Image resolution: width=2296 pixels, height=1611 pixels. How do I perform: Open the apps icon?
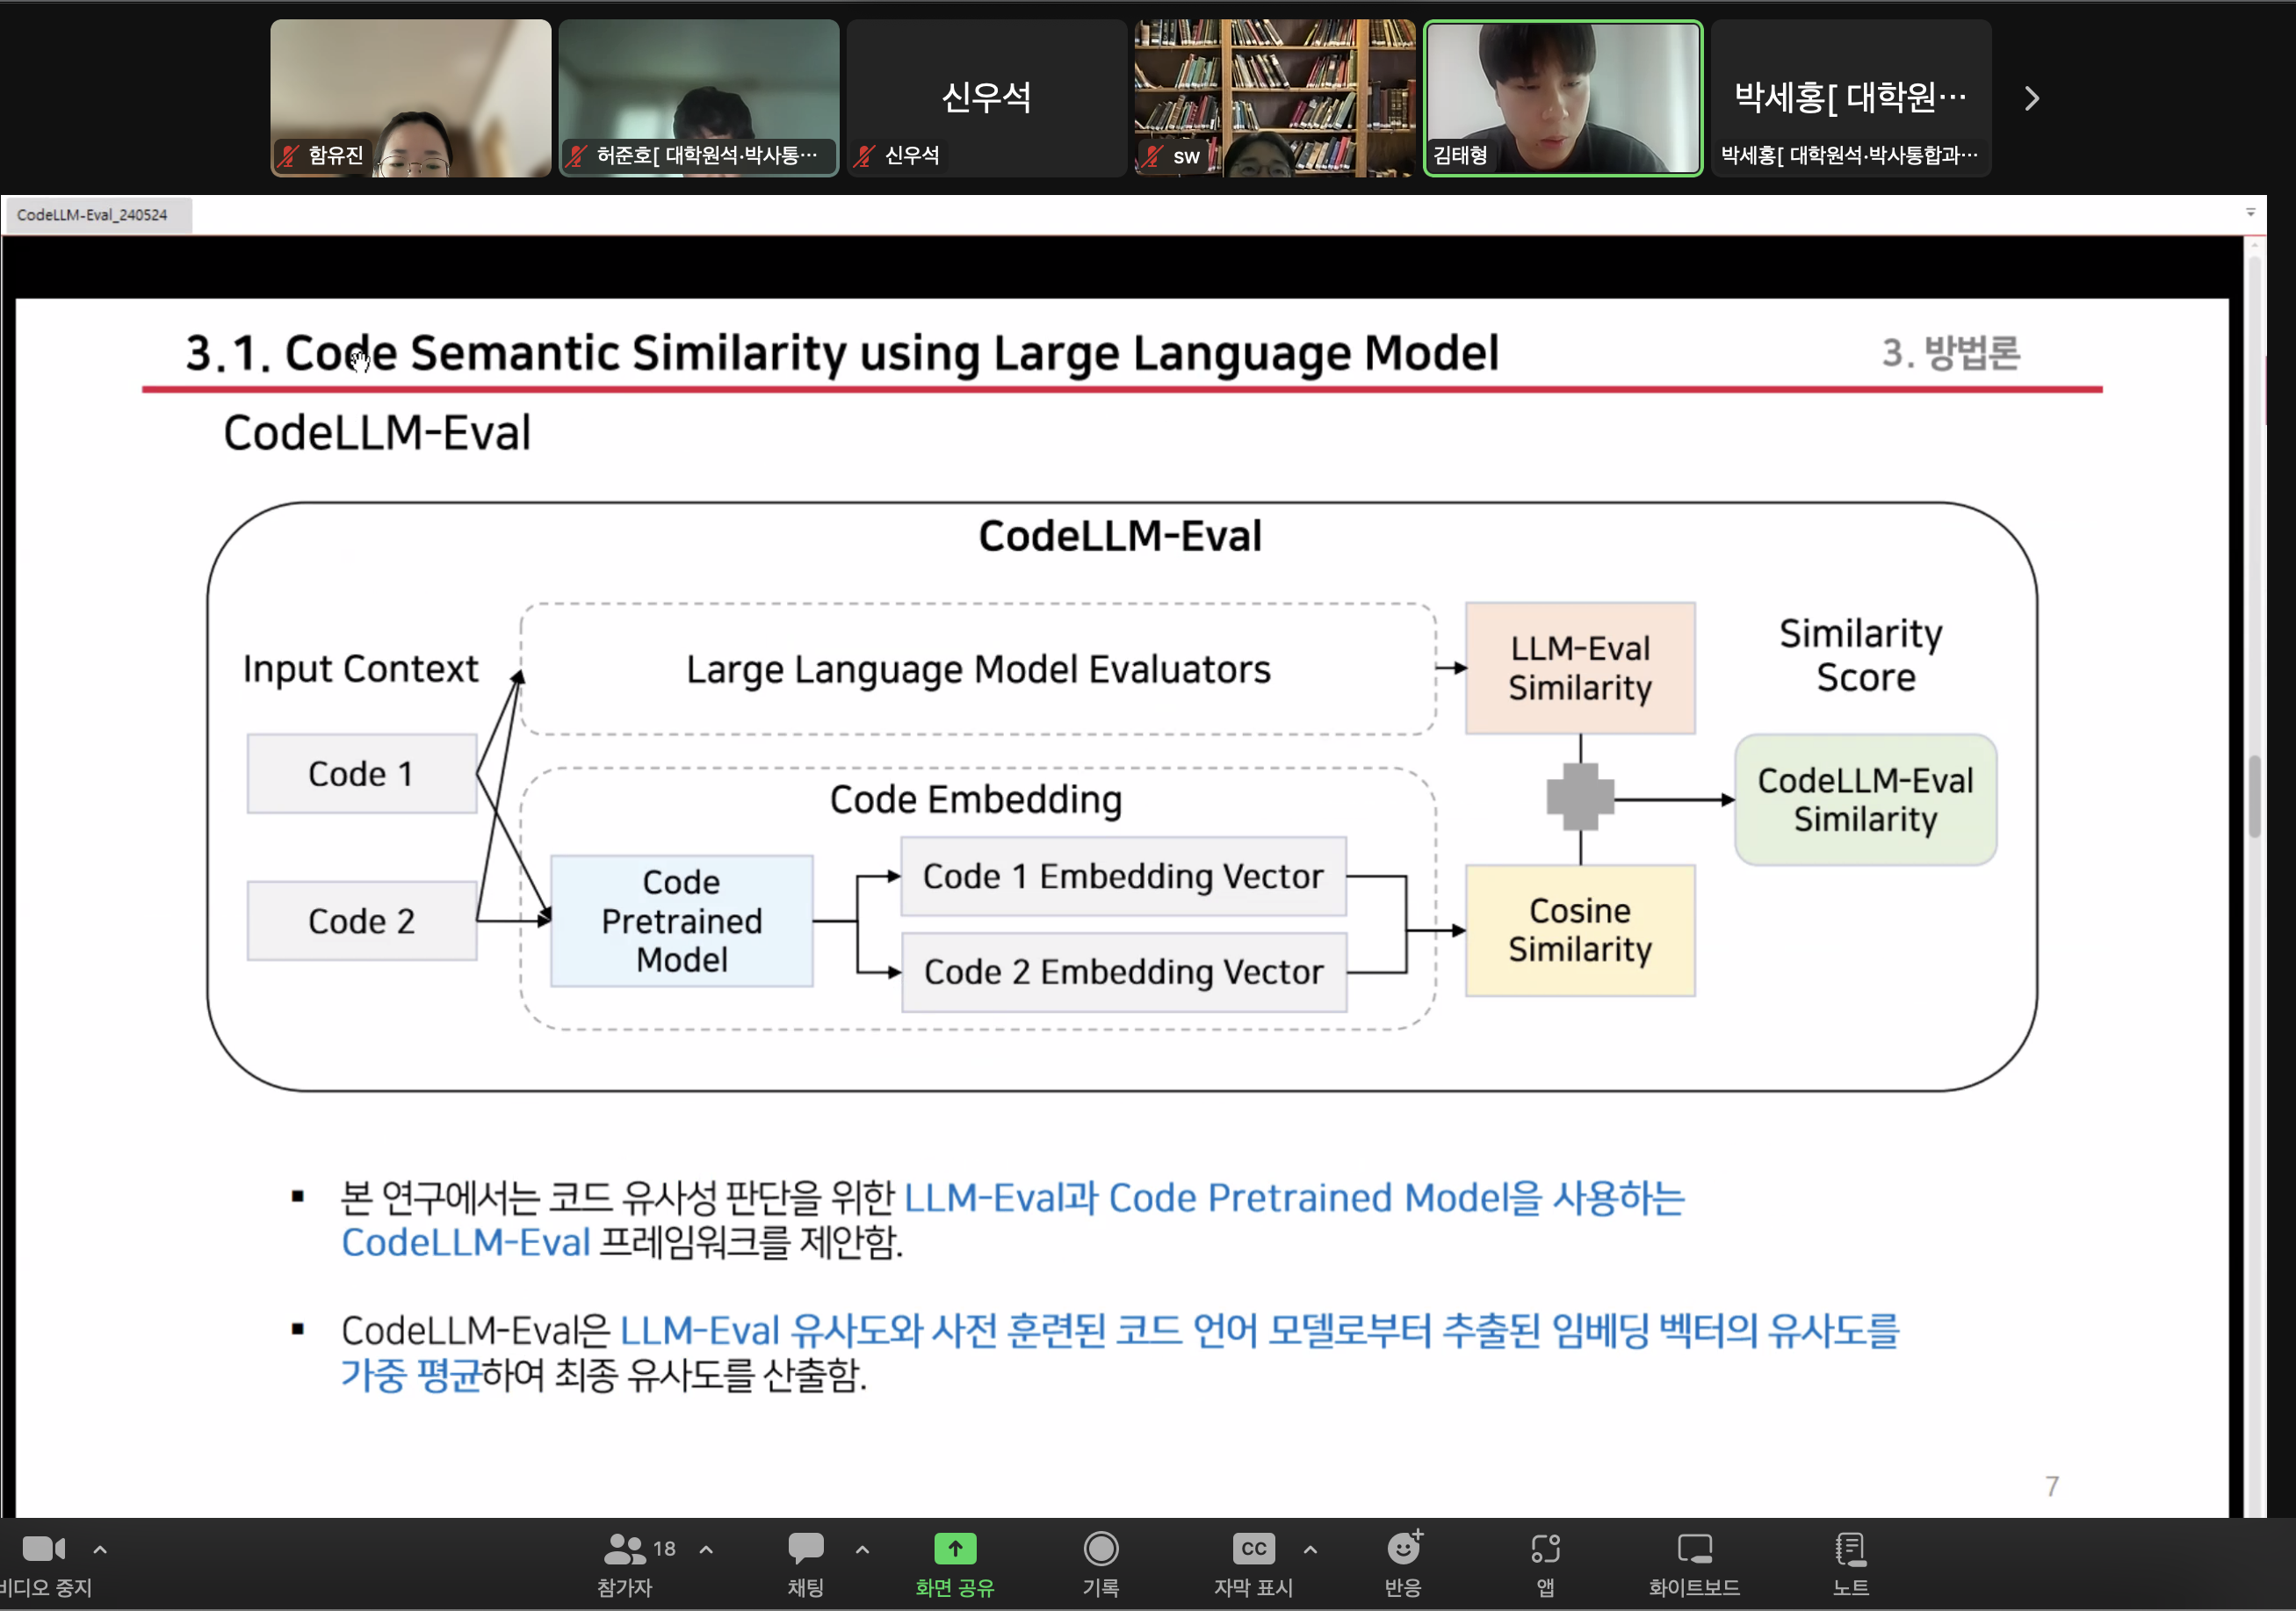coord(1545,1548)
